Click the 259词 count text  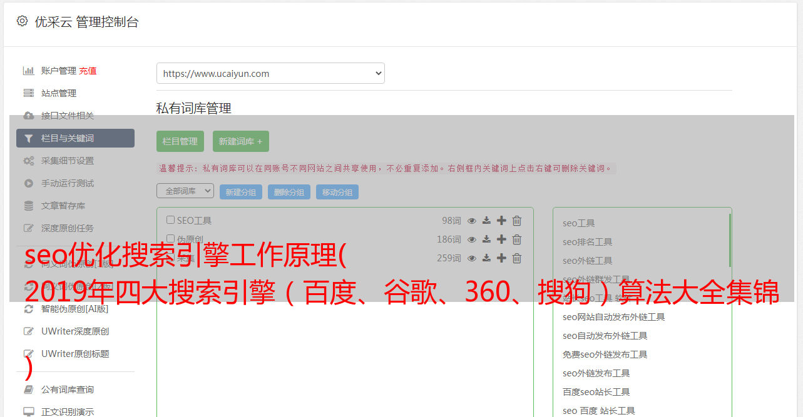pos(449,258)
